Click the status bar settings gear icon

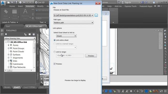tap(131, 91)
